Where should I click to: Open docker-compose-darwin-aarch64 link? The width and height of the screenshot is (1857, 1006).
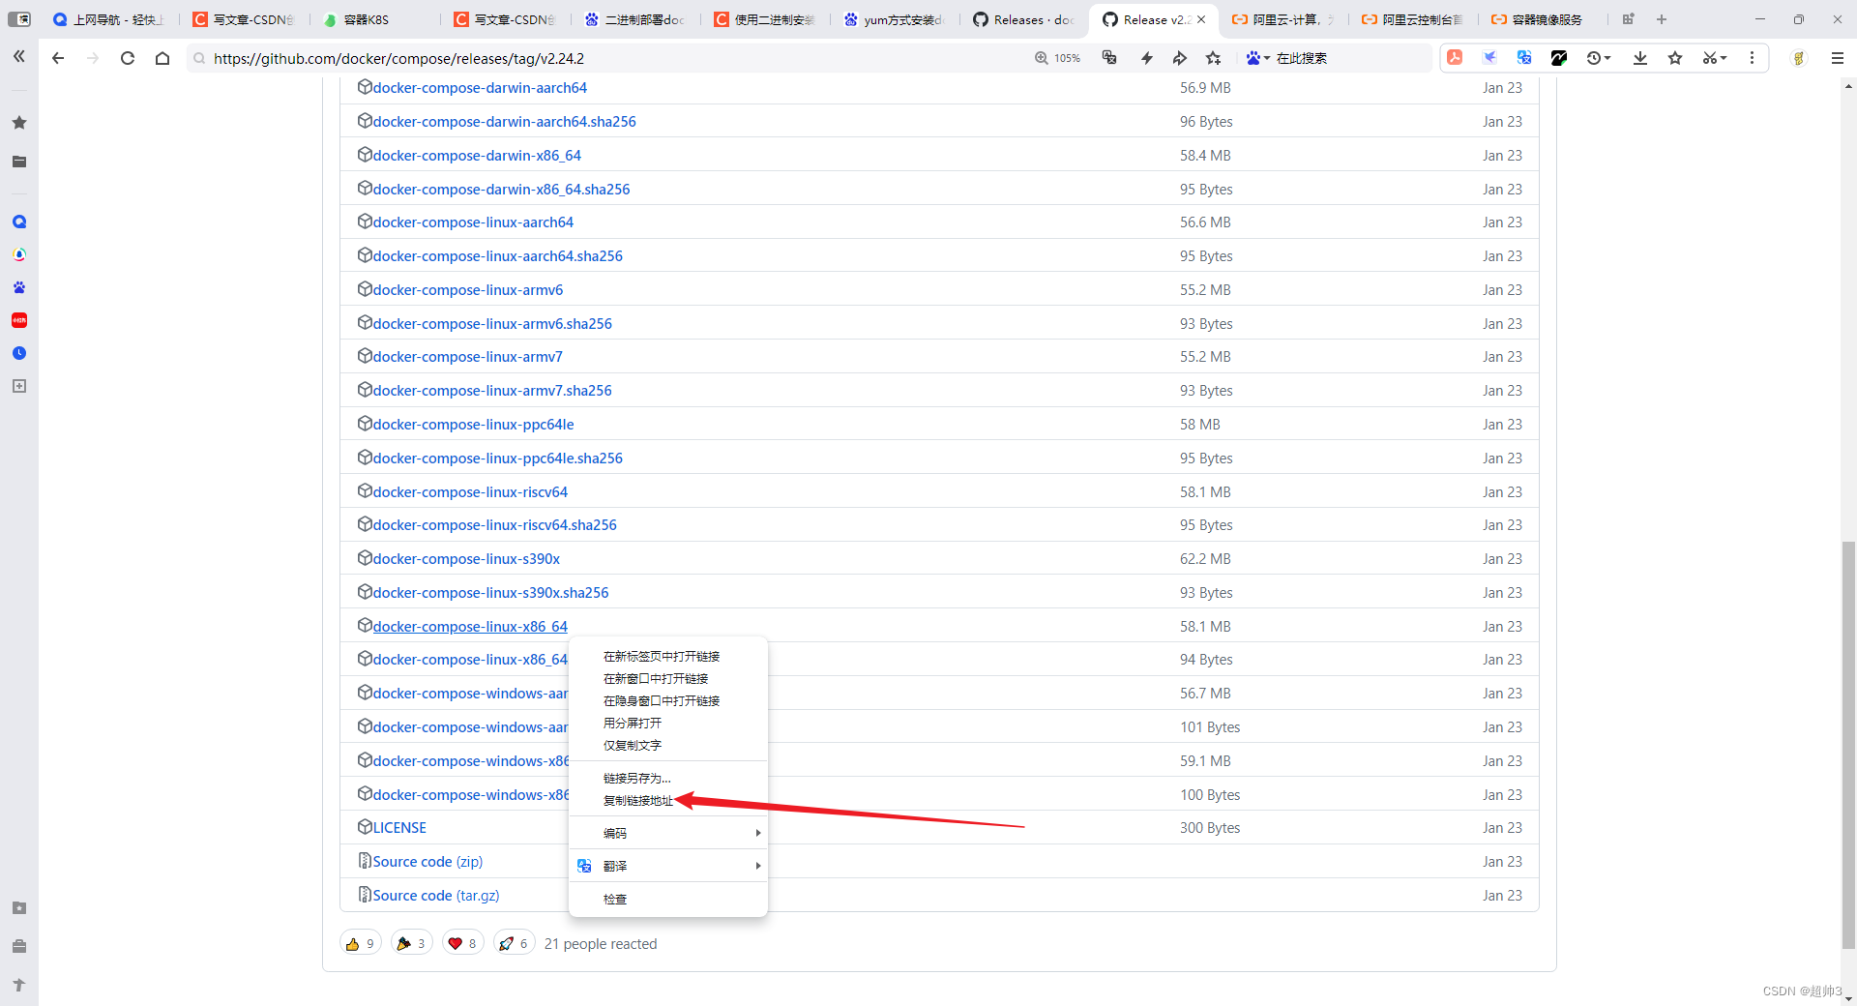click(x=480, y=87)
